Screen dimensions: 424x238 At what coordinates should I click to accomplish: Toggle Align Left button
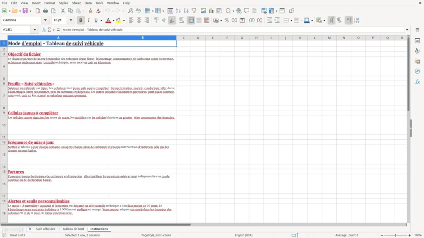tap(131, 20)
